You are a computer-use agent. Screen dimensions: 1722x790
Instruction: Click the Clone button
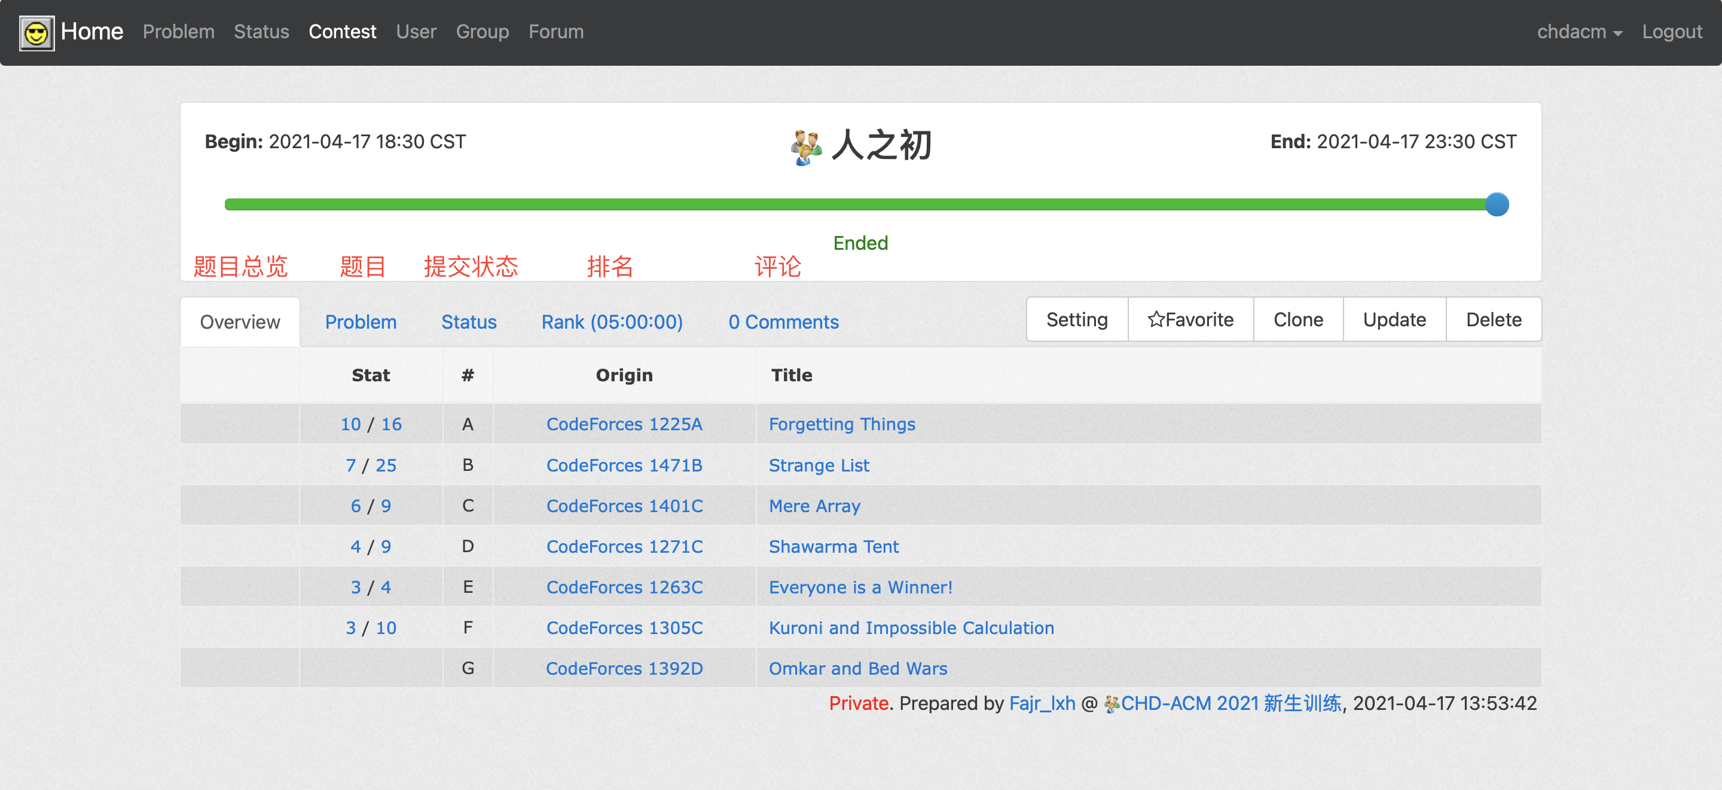click(x=1297, y=320)
